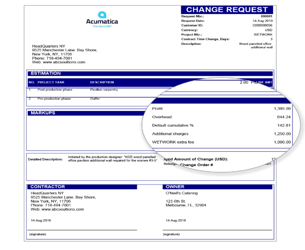
Task: Click O'Neill's Catering owner name
Action: [182, 193]
